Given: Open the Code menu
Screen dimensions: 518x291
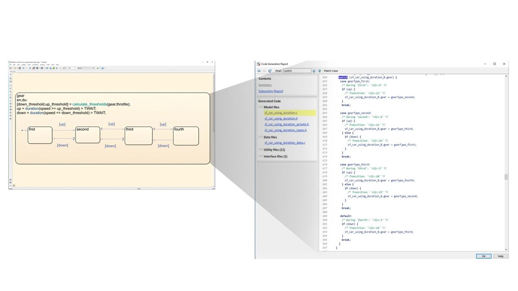Looking at the screenshot, I should click(x=47, y=64).
